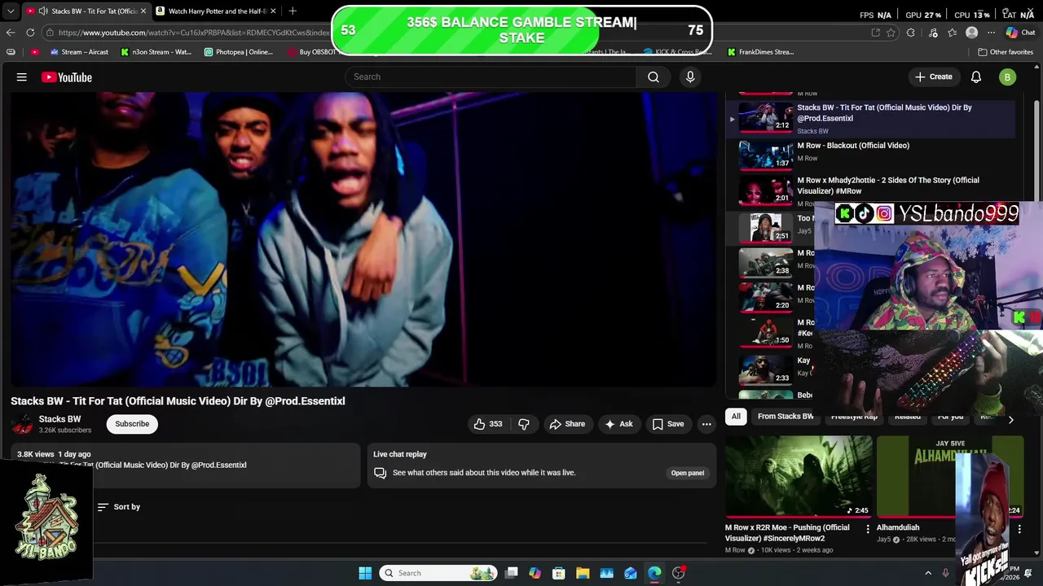Select the Stacks BW browser tab
Viewport: 1043px width, 586px height.
(x=86, y=11)
